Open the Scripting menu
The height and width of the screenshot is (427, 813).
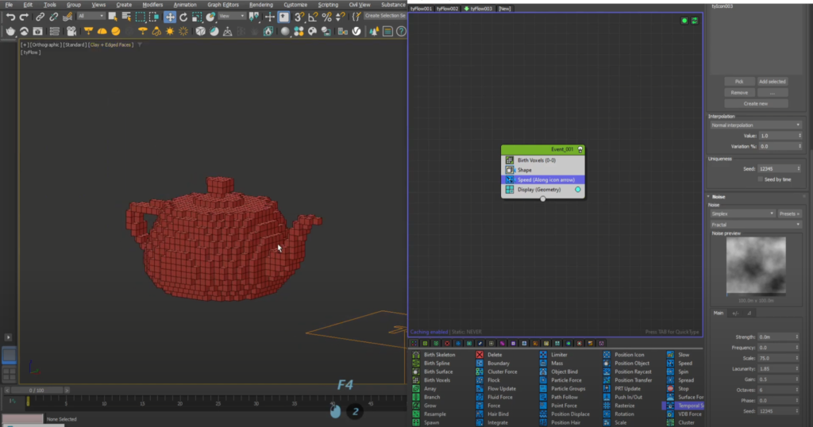pyautogui.click(x=328, y=5)
